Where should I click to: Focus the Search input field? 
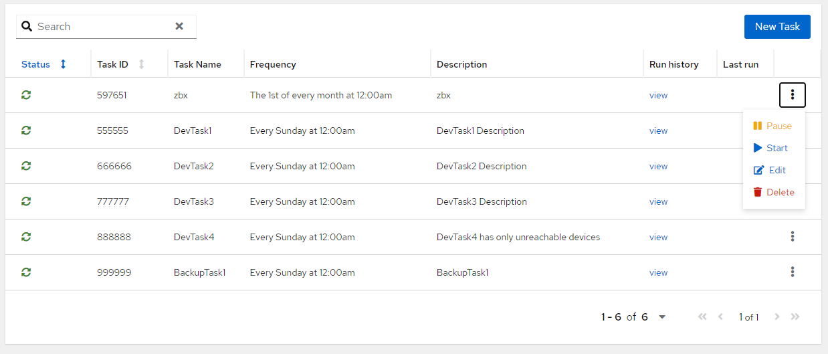click(x=104, y=27)
